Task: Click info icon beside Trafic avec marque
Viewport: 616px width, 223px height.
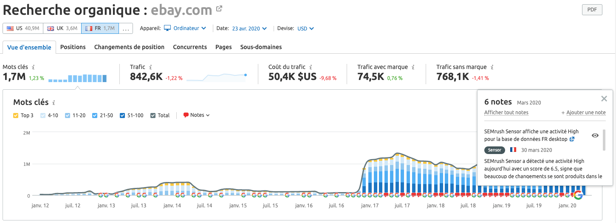Action: pyautogui.click(x=413, y=67)
